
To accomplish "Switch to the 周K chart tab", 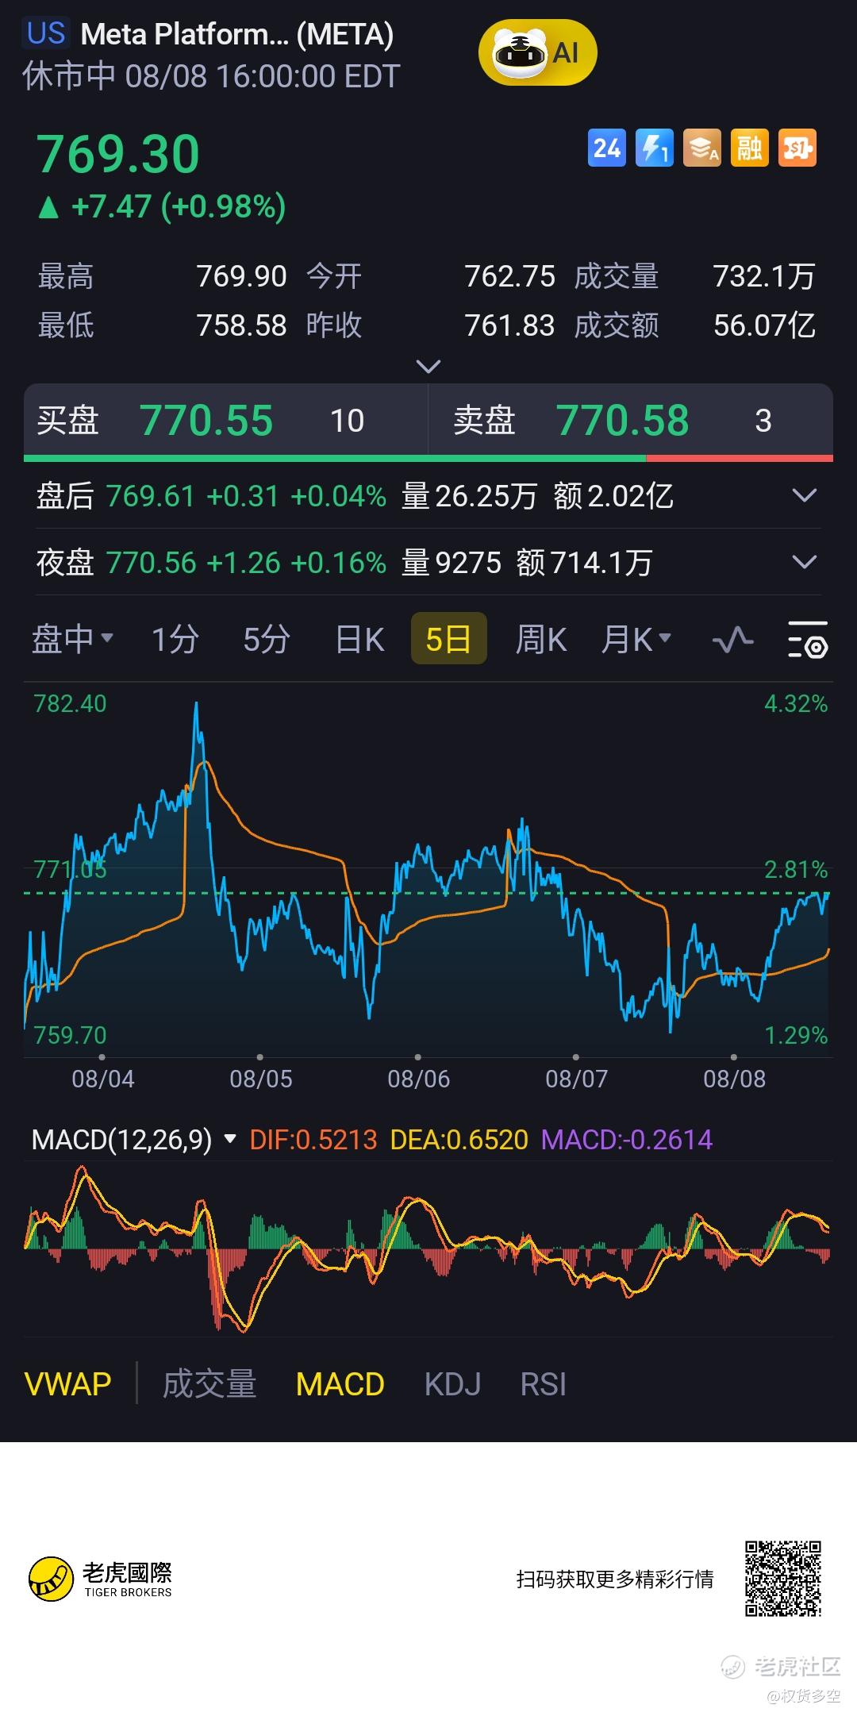I will coord(541,639).
